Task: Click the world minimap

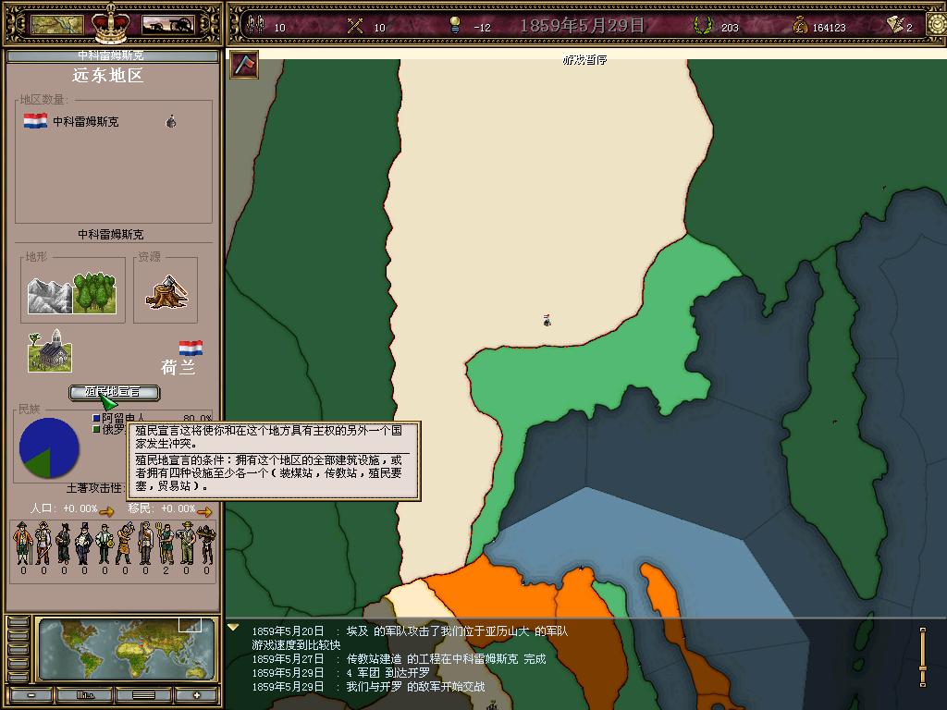Action: click(x=126, y=649)
